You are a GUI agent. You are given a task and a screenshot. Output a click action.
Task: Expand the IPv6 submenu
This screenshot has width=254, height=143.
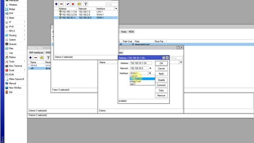click(x=25, y=27)
